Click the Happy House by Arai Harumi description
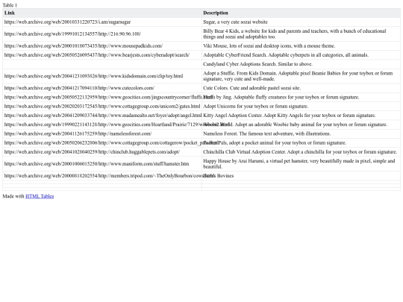This screenshot has height=302, width=403. pos(299,164)
